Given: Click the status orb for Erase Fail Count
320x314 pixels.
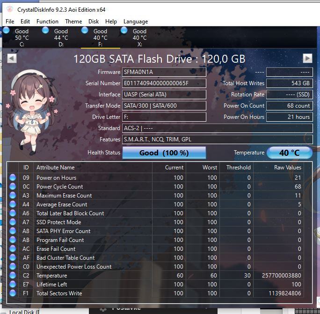Looking at the screenshot, I should tap(13, 248).
